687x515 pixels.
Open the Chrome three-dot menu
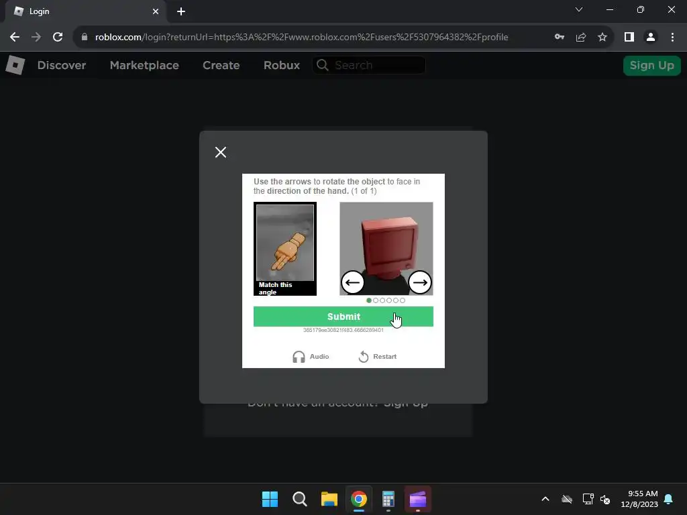(672, 38)
